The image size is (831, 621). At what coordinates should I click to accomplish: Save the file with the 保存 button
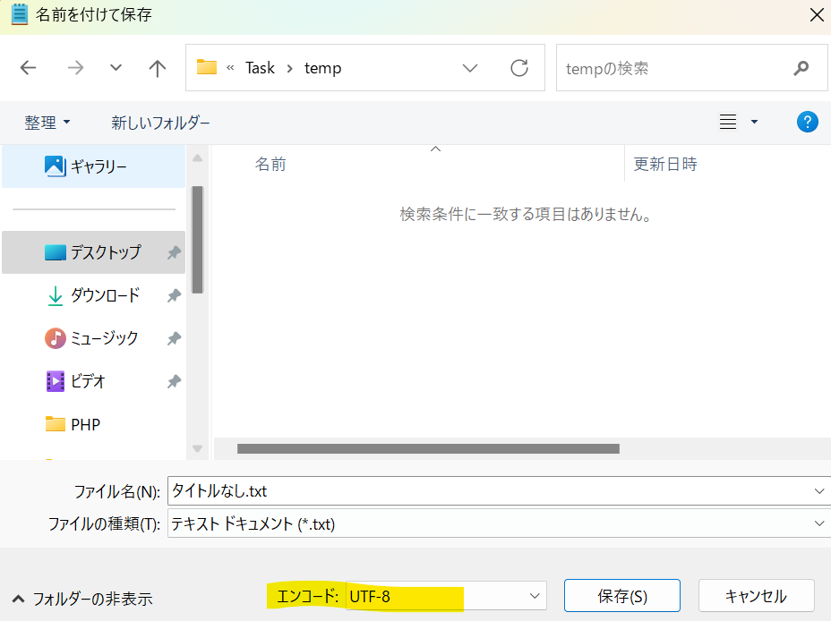[620, 595]
